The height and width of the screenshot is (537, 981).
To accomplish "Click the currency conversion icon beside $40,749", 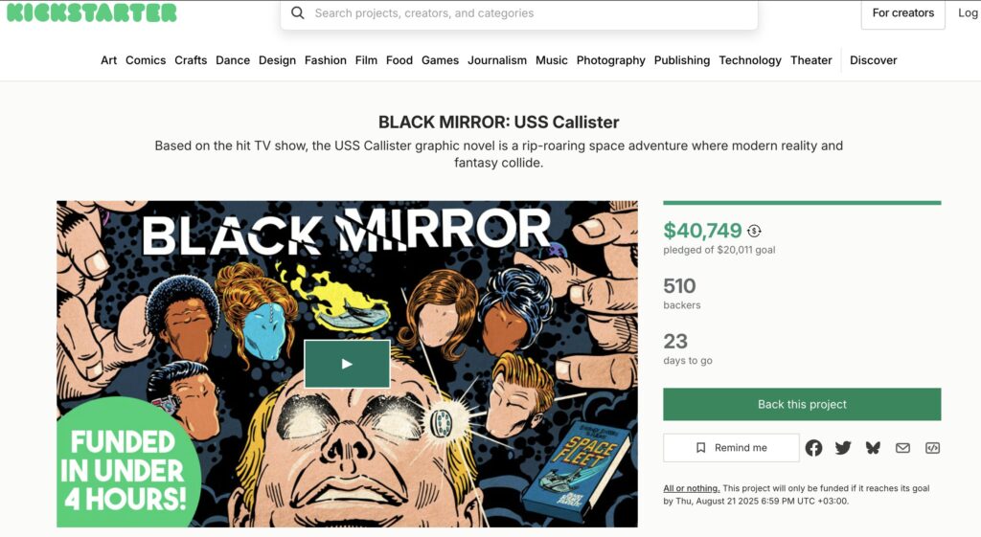I will (x=754, y=231).
